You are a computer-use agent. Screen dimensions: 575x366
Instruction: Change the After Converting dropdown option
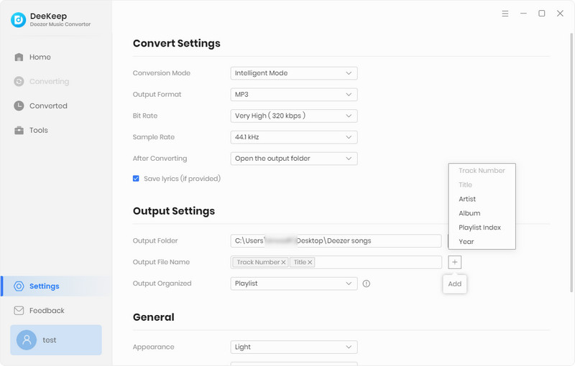coord(294,159)
